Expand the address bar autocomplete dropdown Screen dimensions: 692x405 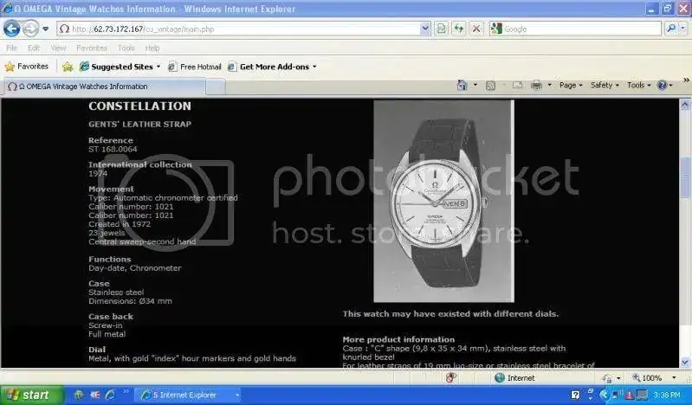click(x=425, y=29)
